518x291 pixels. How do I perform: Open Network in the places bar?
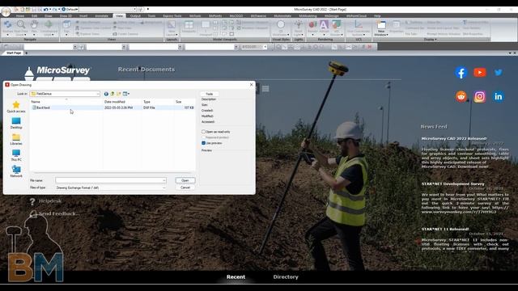click(x=16, y=171)
